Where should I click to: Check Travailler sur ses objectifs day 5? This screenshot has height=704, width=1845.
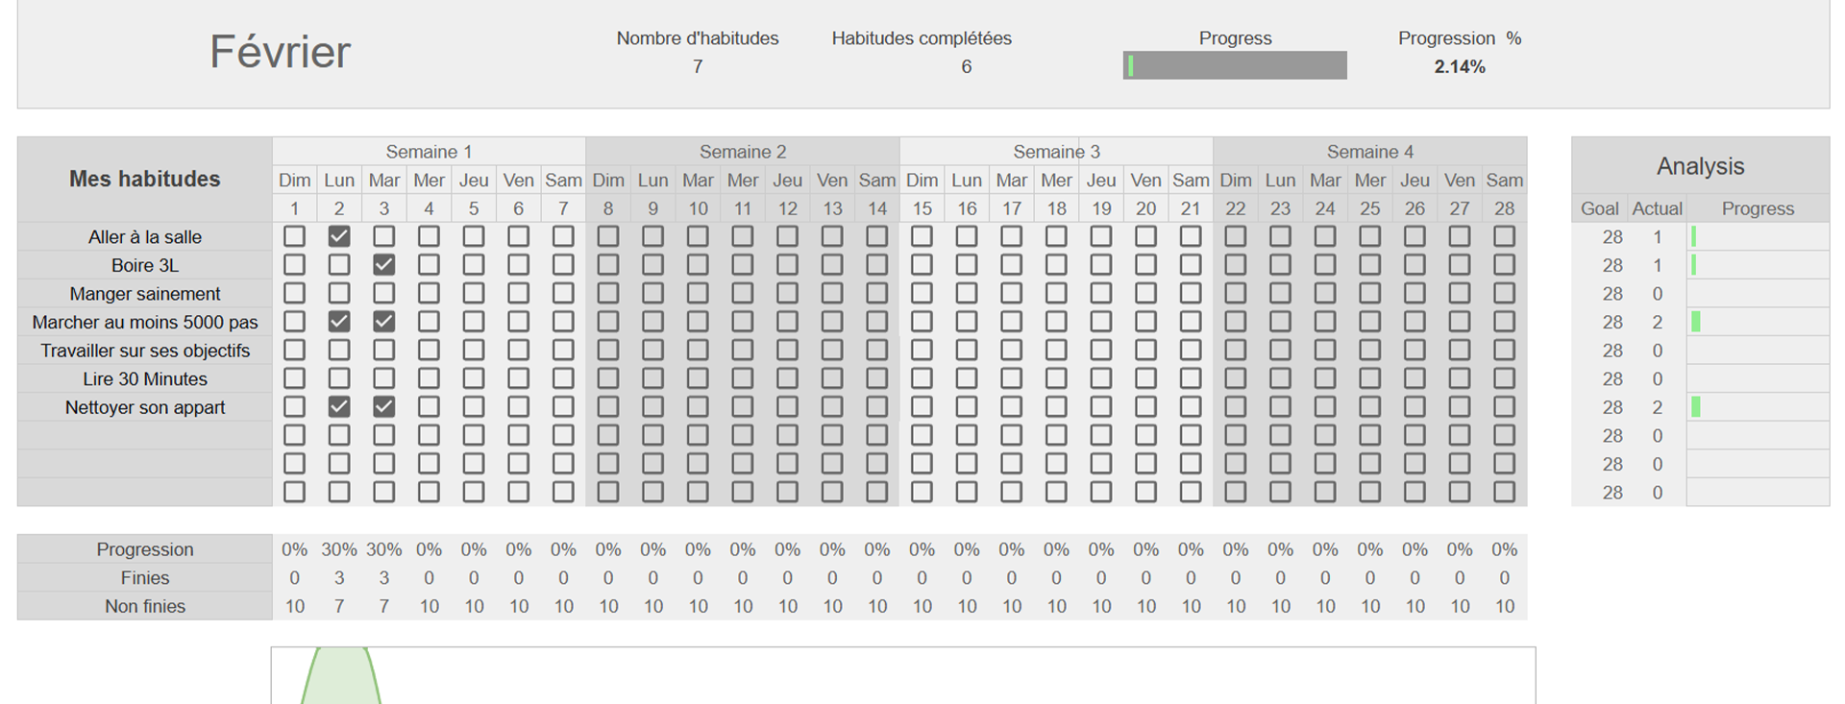pyautogui.click(x=474, y=350)
